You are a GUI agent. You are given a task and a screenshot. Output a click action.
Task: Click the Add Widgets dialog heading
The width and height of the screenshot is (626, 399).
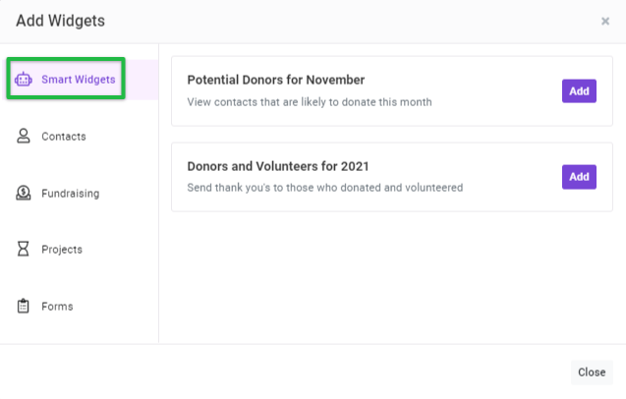(x=60, y=21)
